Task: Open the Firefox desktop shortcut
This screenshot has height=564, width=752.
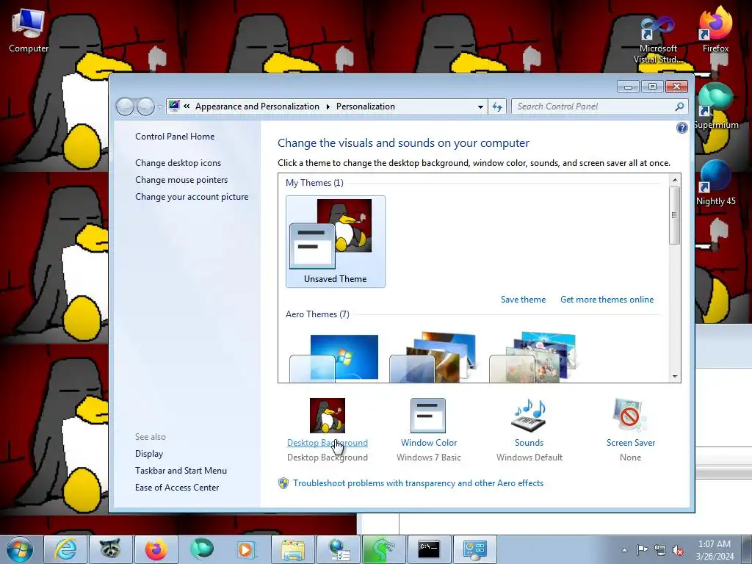Action: point(715,29)
